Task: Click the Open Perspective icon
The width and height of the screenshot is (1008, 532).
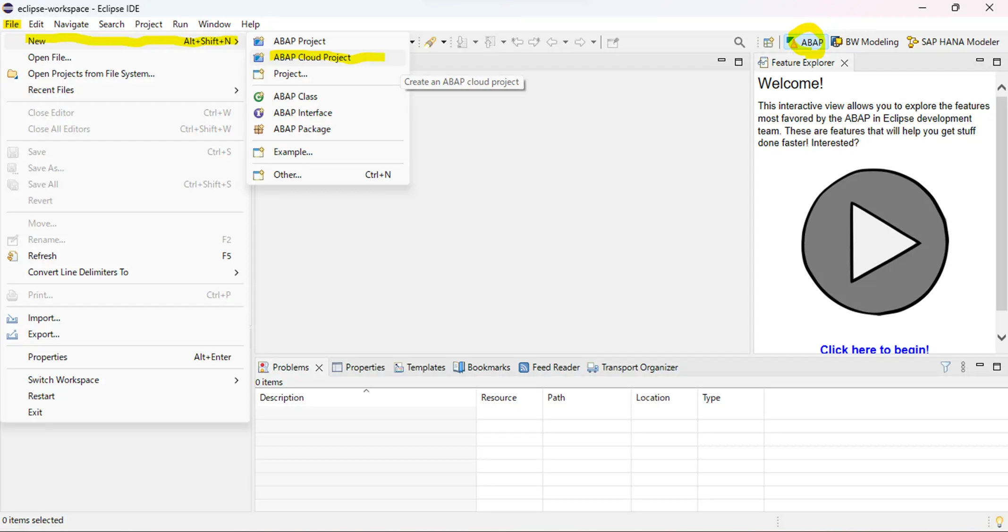Action: click(769, 42)
